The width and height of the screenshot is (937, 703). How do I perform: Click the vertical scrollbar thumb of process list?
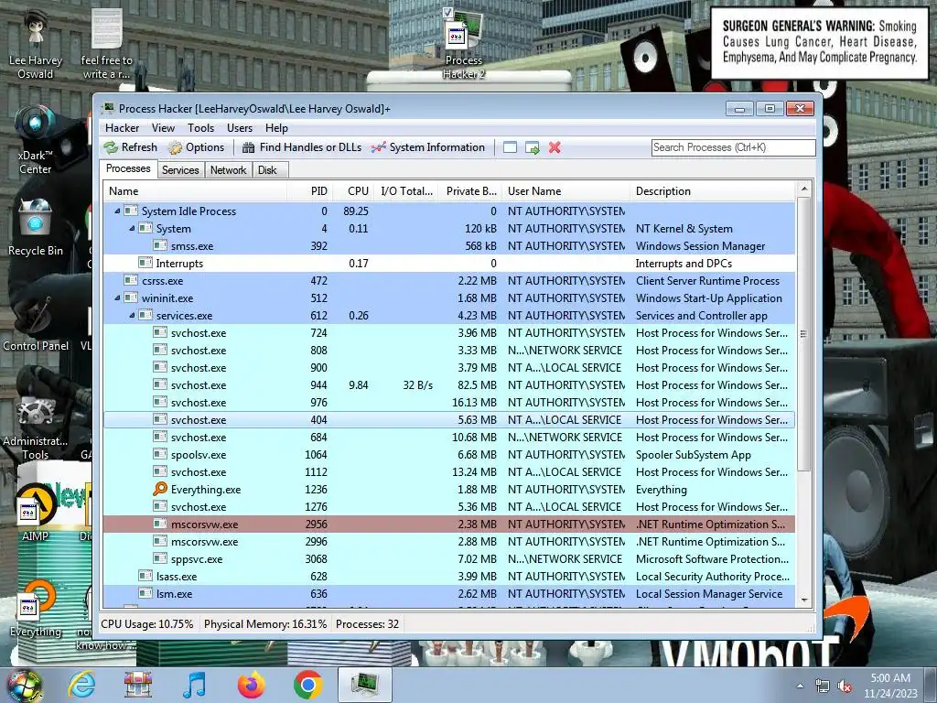(804, 333)
